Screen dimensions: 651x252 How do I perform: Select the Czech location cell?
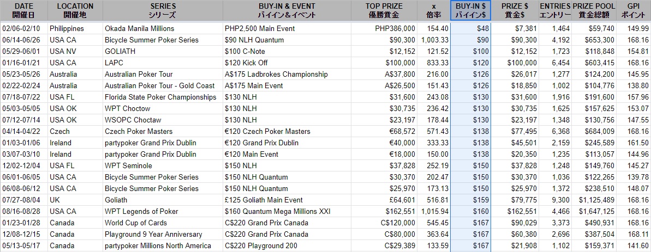(x=75, y=132)
